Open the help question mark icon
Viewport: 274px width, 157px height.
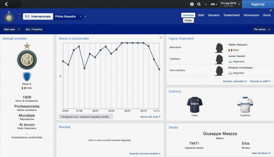[x=192, y=4]
